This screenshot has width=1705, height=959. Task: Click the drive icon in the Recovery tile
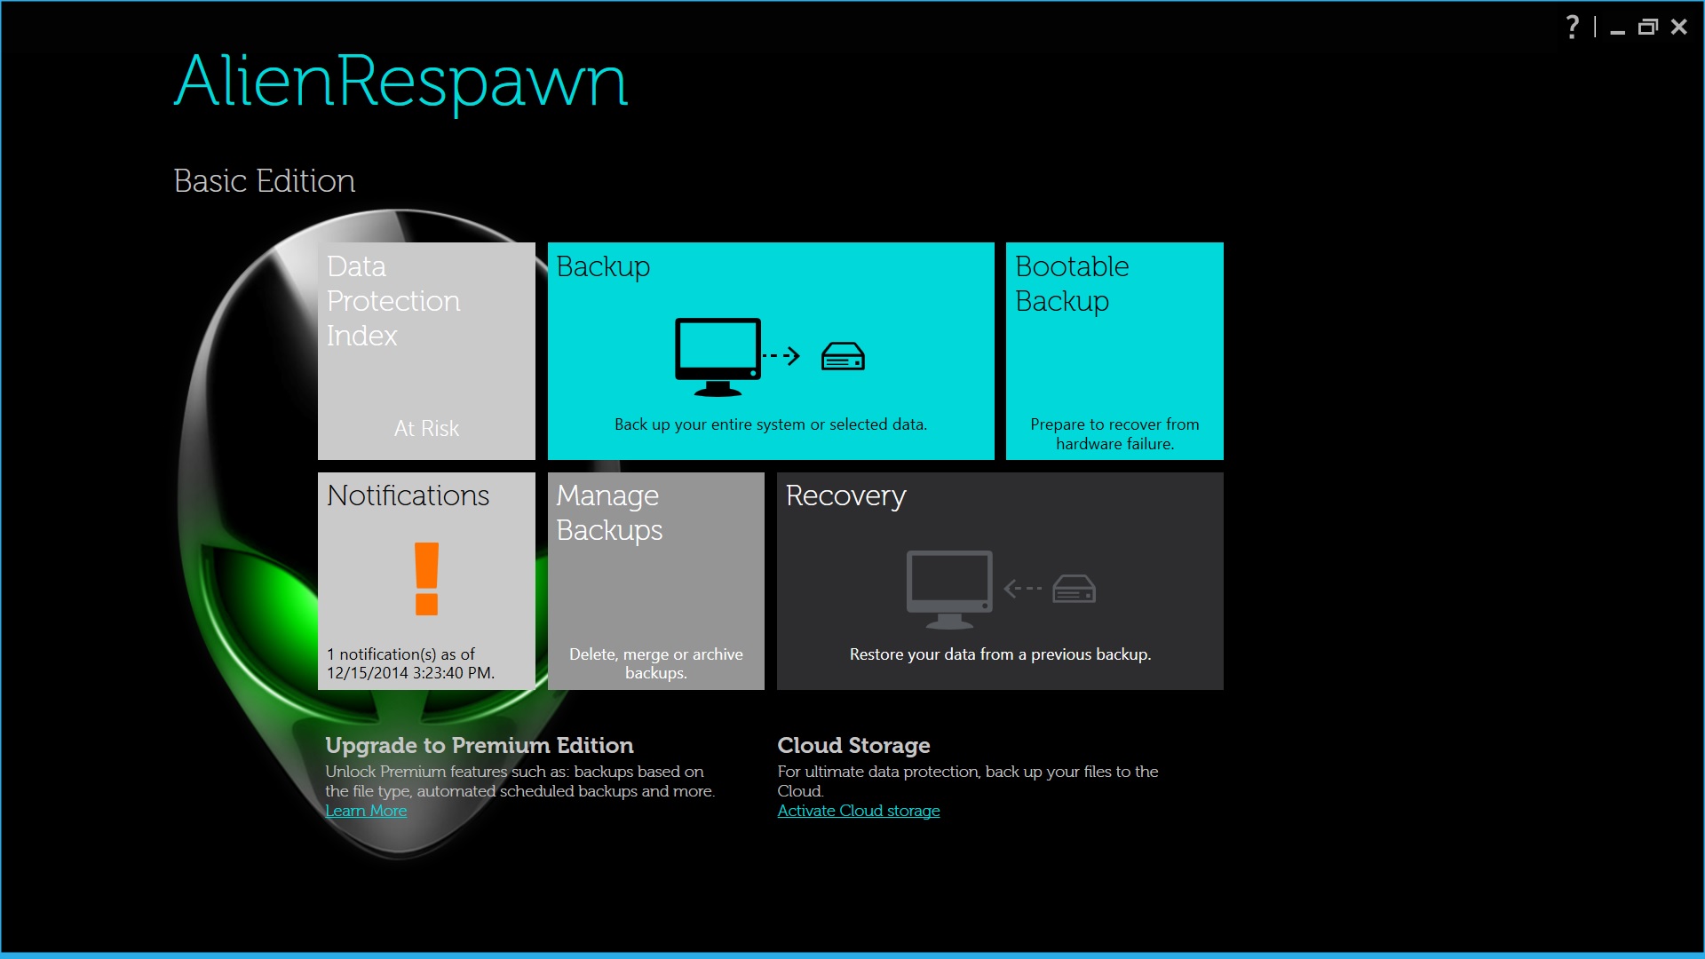pos(1074,589)
